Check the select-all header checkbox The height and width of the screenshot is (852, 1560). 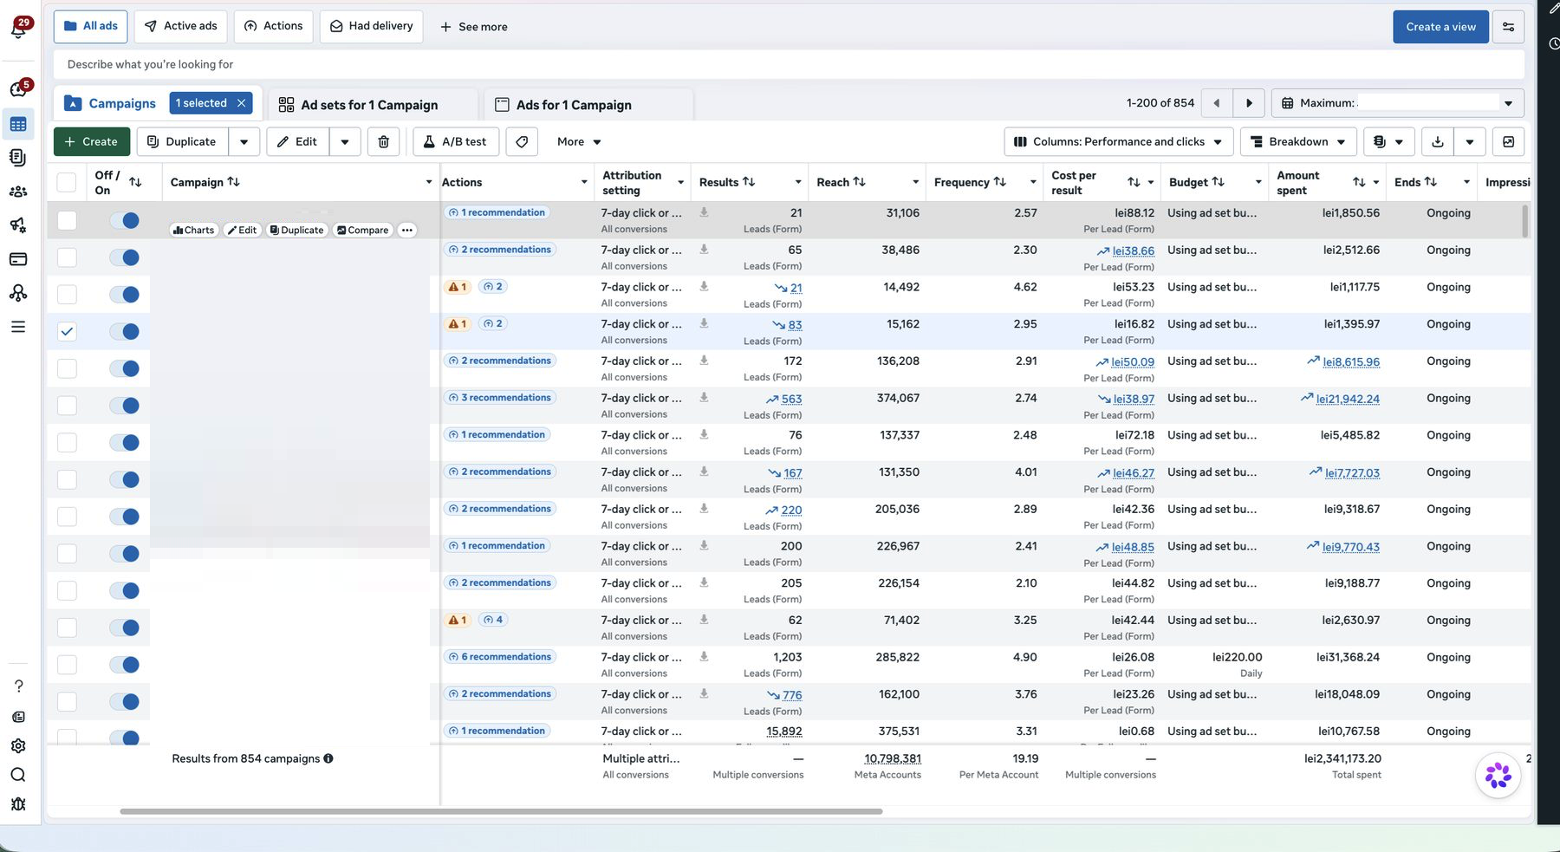tap(67, 182)
